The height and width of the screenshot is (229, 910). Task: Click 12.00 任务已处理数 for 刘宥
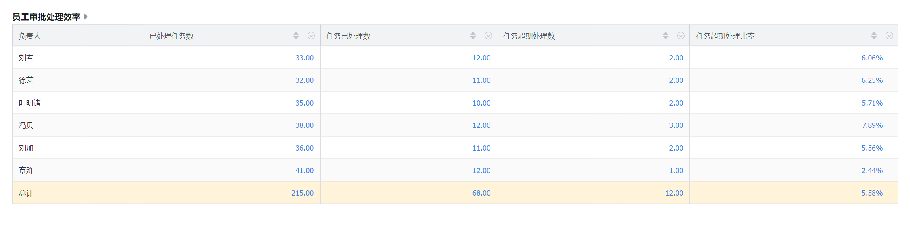481,58
